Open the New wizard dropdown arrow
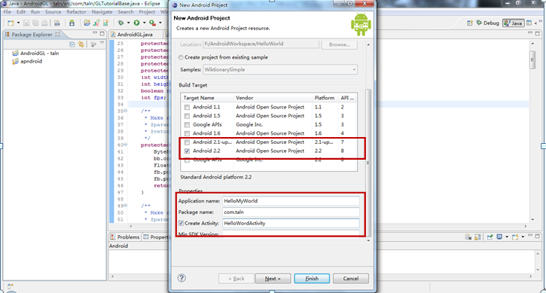This screenshot has height=293, width=546. (x=19, y=23)
